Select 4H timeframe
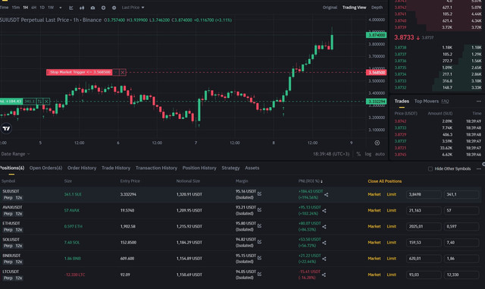This screenshot has height=289, width=485. [x=33, y=8]
